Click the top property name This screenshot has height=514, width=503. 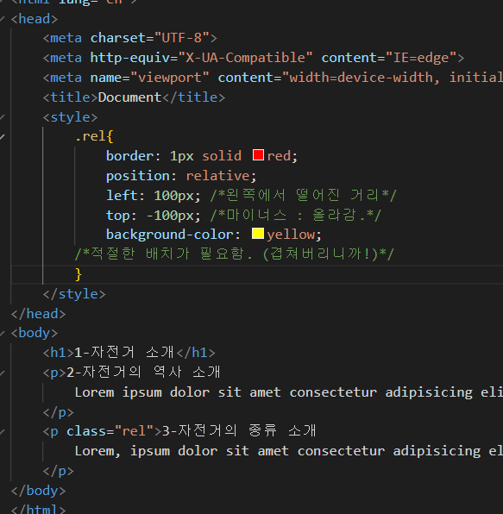[117, 216]
